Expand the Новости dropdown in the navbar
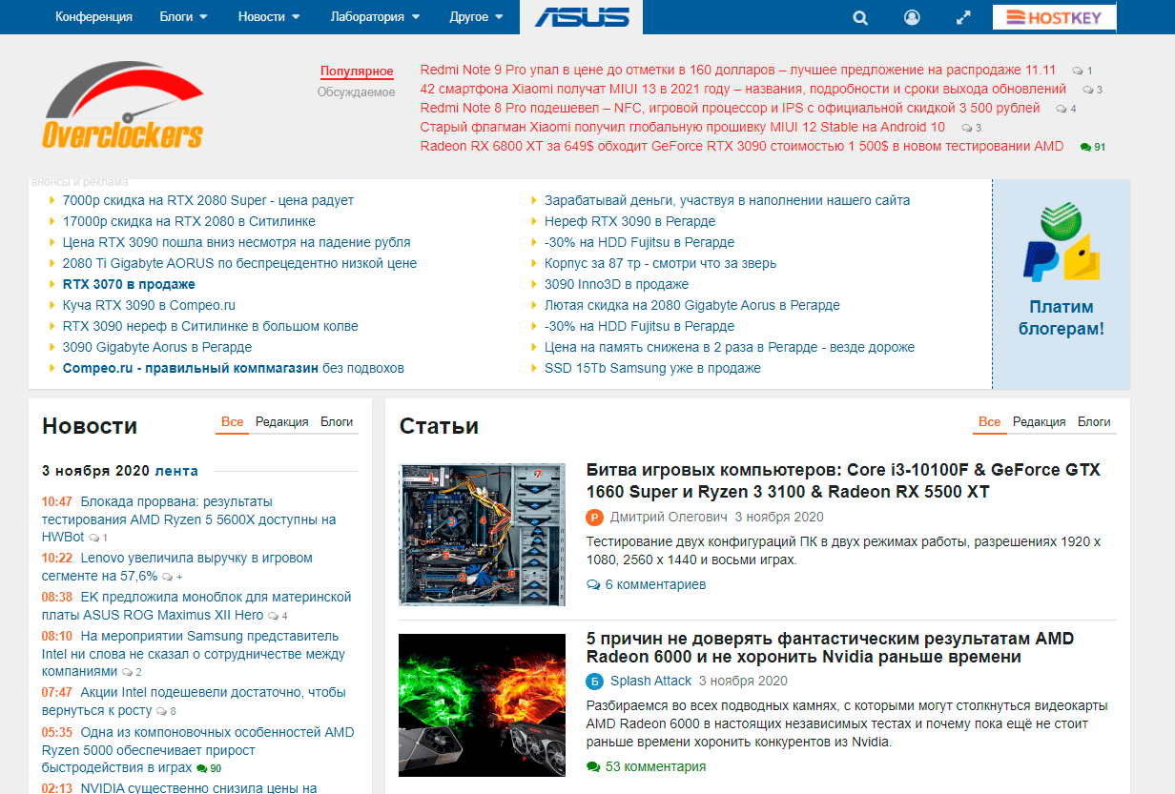The image size is (1175, 794). point(269,17)
